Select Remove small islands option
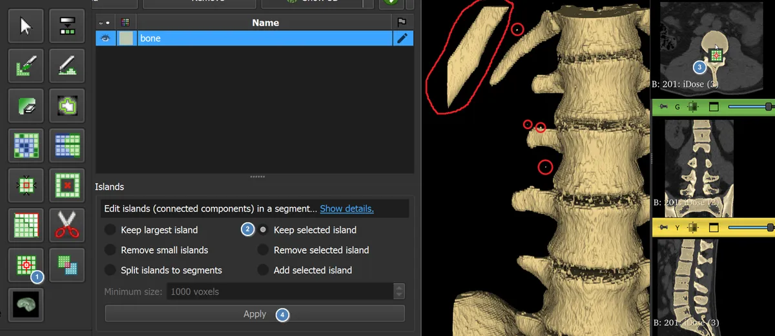Image resolution: width=775 pixels, height=336 pixels. [156, 250]
